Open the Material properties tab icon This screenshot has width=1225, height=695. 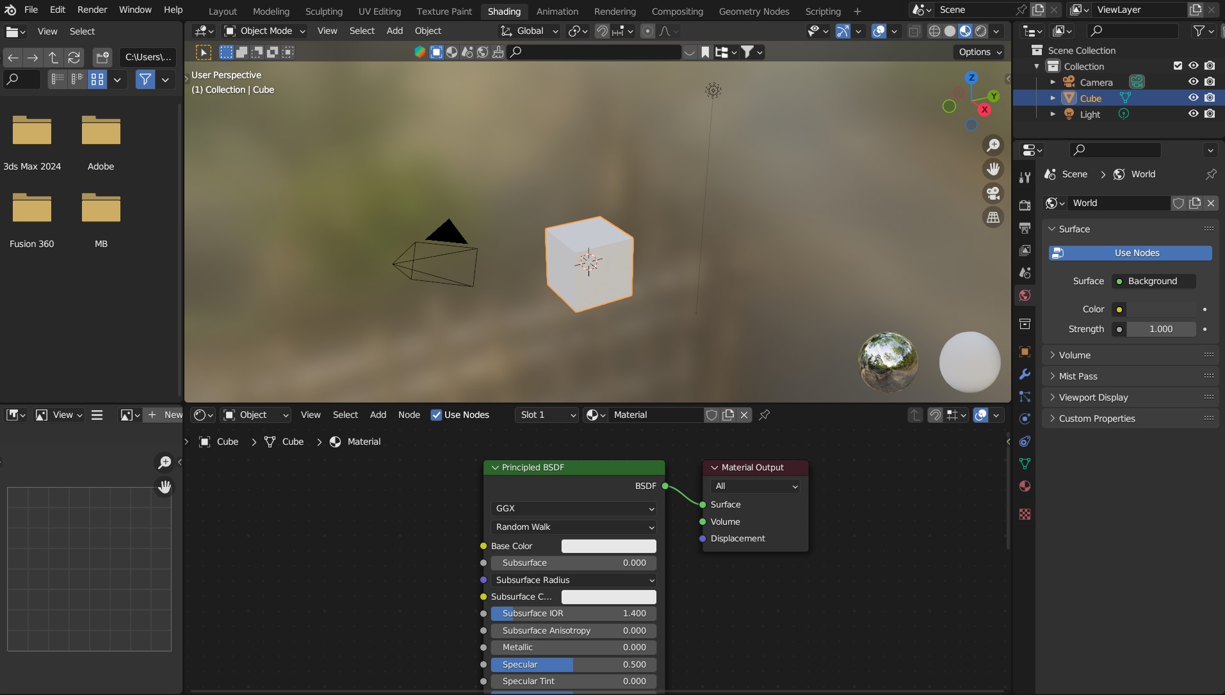1025,486
